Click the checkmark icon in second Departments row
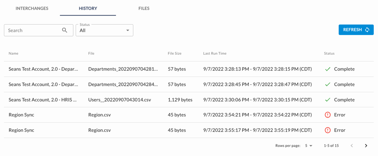Screen dimensions: 378x156 tap(328, 84)
